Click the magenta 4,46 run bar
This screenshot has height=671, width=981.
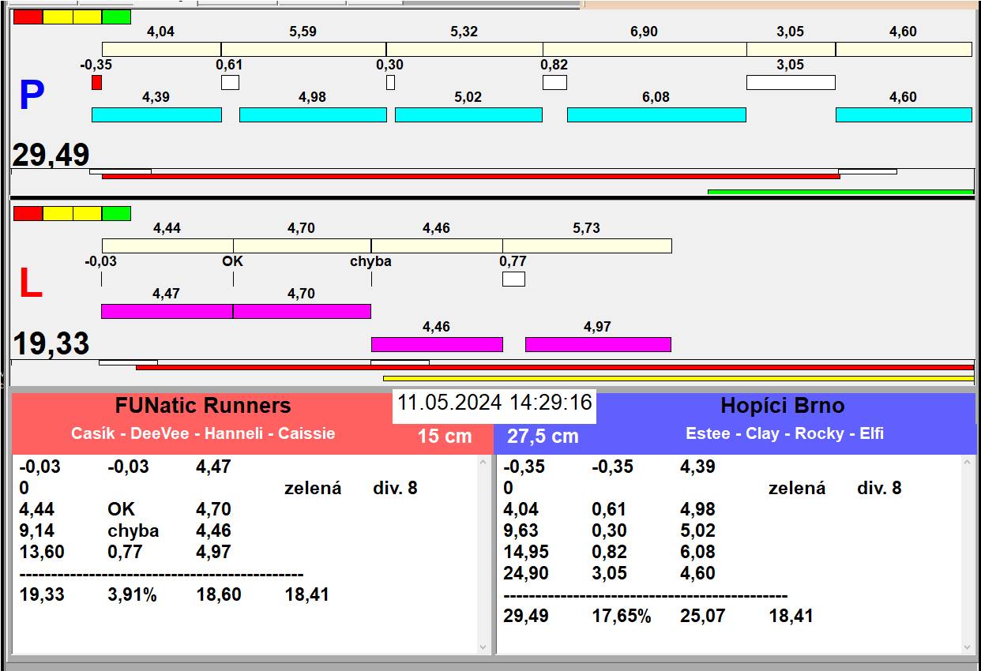(x=437, y=344)
